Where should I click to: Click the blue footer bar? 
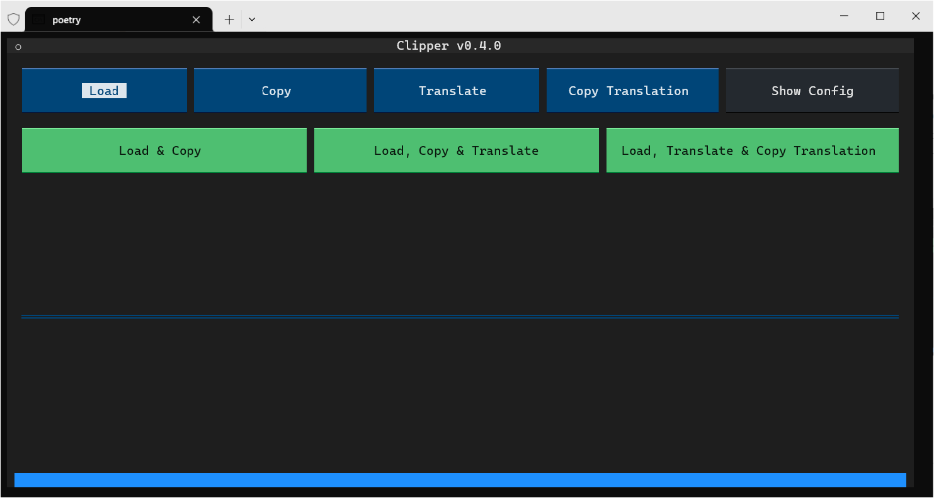460,480
